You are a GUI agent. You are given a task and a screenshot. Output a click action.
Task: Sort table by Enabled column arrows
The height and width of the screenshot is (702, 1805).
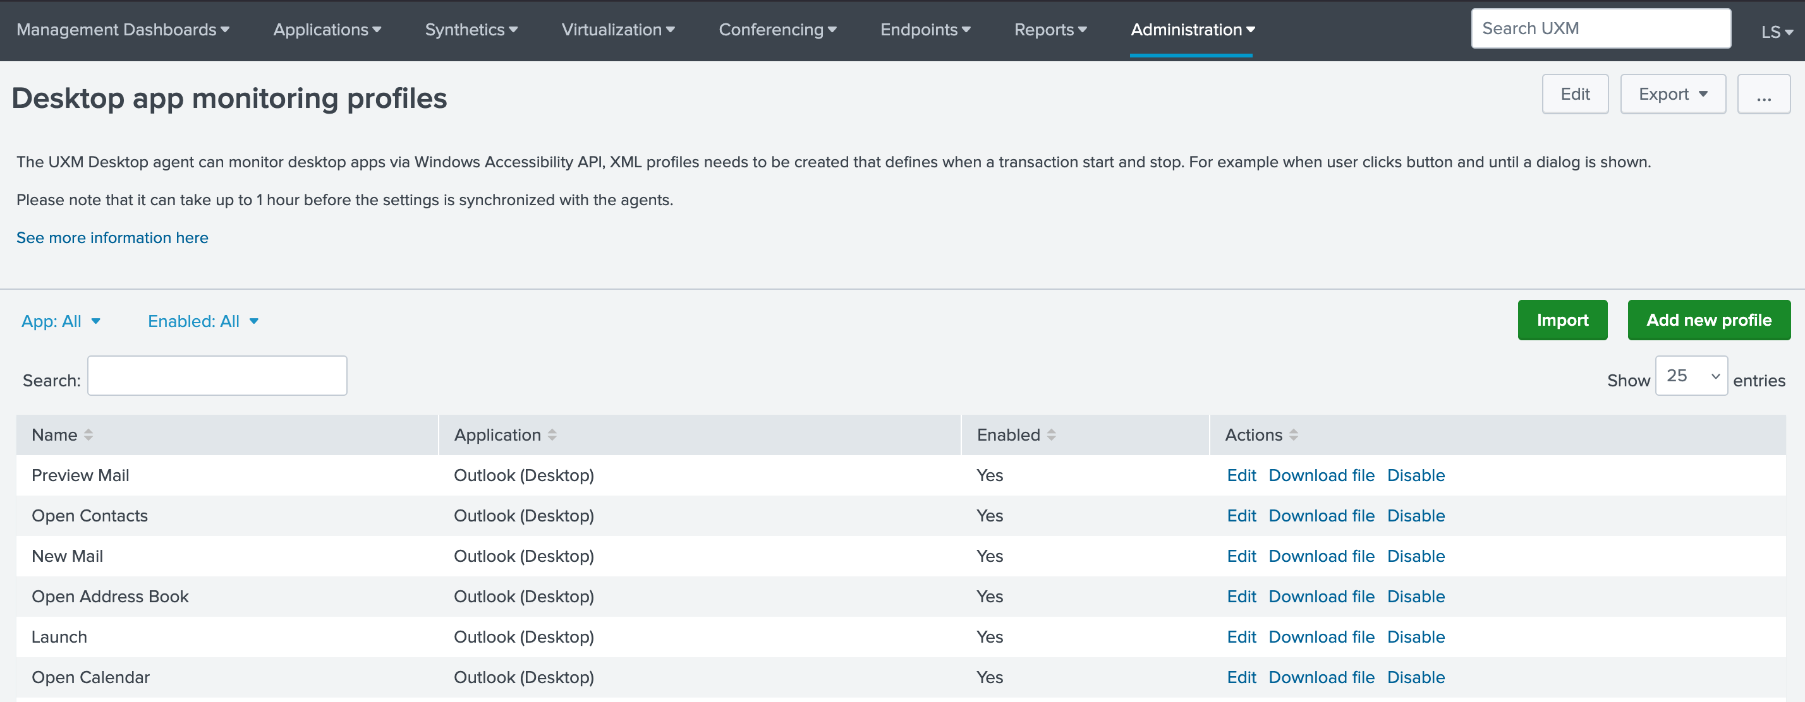[1051, 434]
